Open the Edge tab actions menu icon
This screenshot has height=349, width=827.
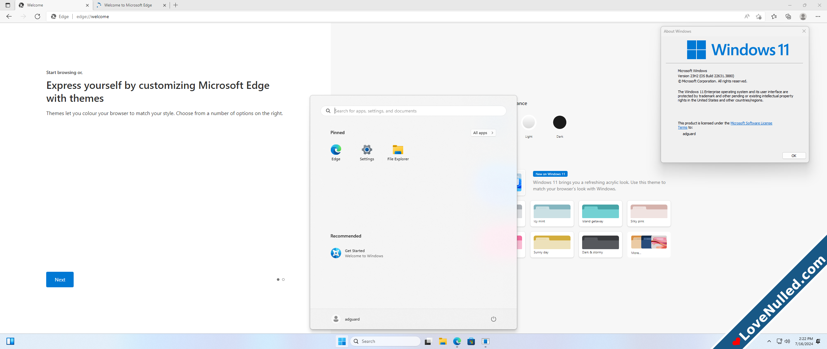pyautogui.click(x=8, y=5)
